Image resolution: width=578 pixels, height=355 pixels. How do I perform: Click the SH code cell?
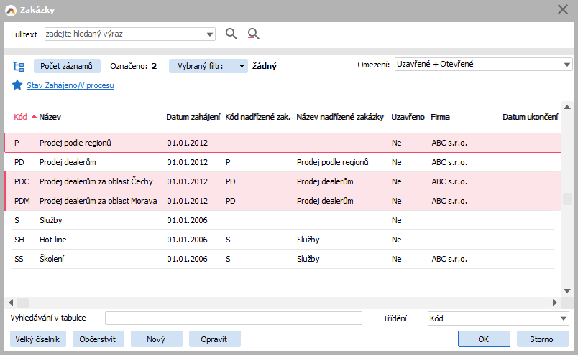(19, 240)
